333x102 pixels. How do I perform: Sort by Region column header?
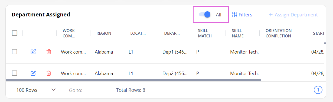(104, 33)
